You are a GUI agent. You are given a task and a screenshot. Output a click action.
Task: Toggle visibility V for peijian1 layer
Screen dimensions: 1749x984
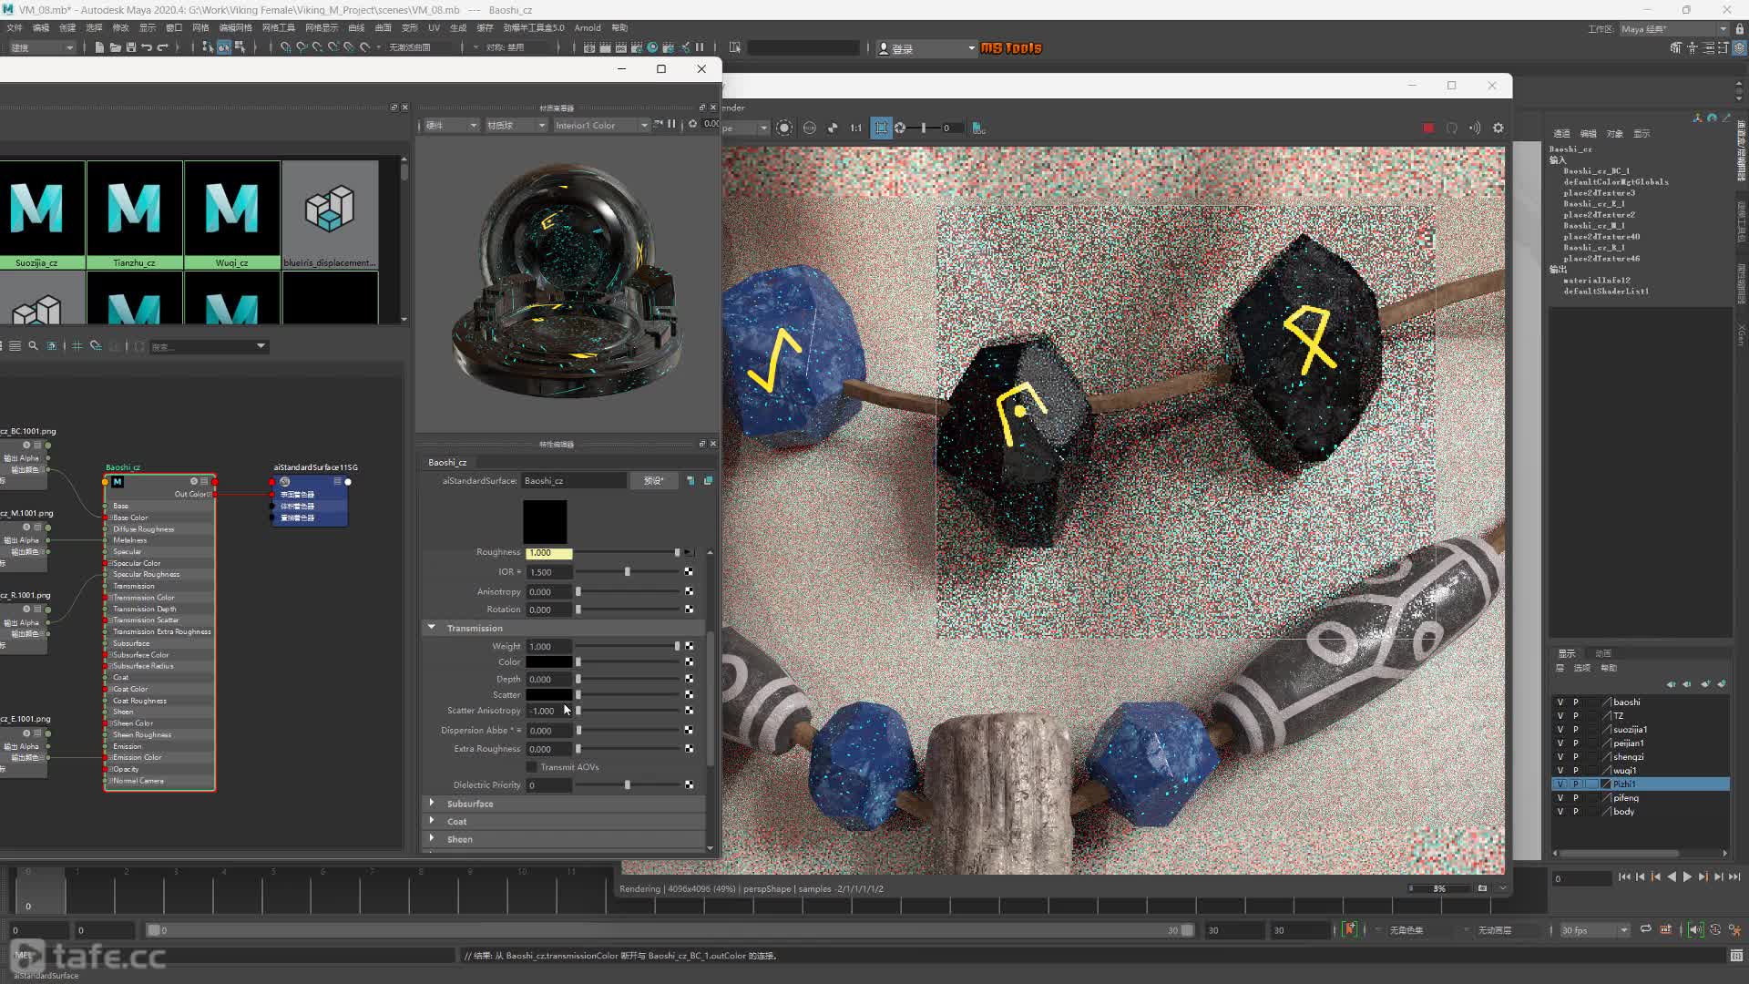point(1560,743)
